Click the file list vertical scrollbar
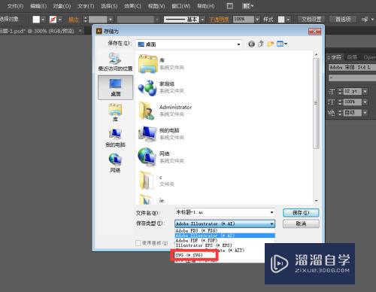Screen dimensions: 376x292 click(316, 103)
